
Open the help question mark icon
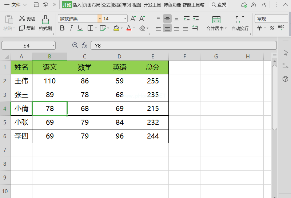coord(286,79)
